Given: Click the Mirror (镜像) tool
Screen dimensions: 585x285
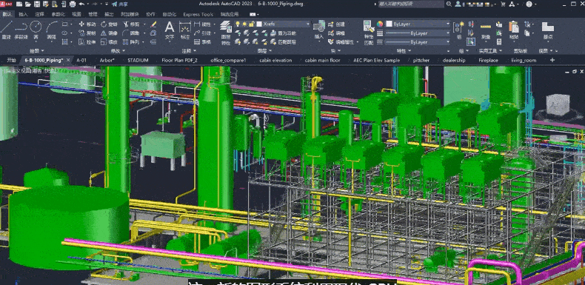Looking at the screenshot, I should (110, 33).
